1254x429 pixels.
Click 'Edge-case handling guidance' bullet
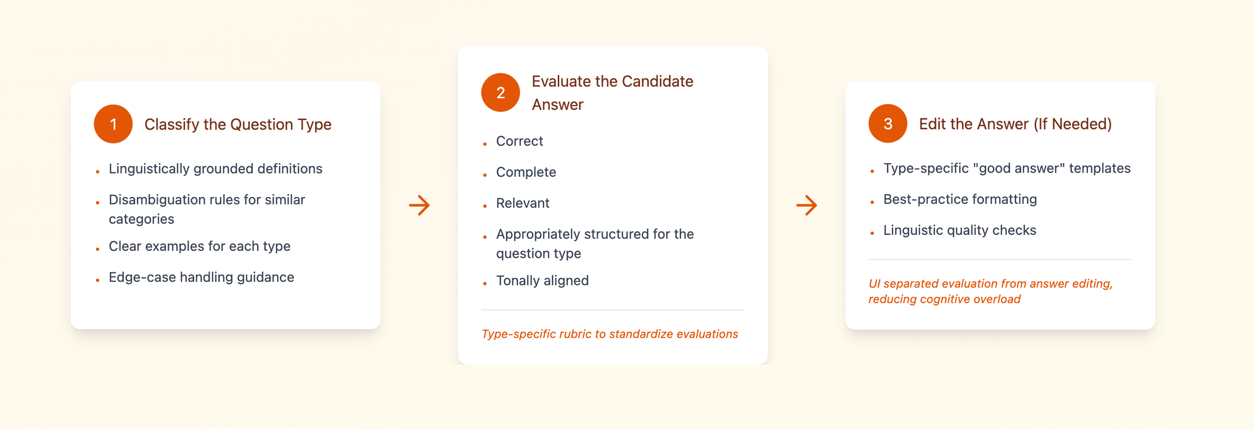click(201, 277)
